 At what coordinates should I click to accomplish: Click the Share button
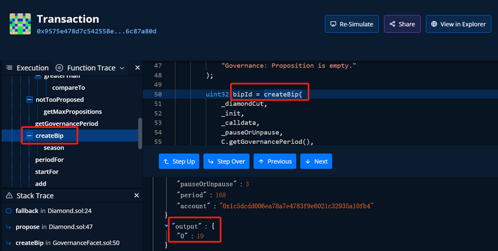tap(402, 24)
